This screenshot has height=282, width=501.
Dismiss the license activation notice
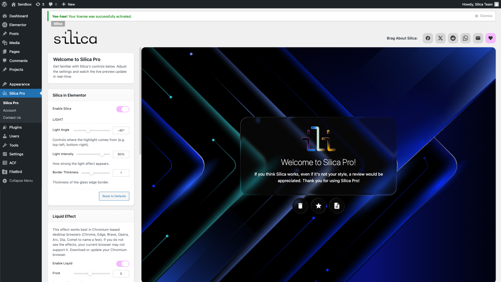click(x=483, y=16)
